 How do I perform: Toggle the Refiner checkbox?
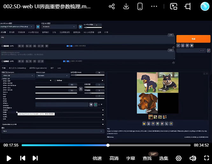55,80
